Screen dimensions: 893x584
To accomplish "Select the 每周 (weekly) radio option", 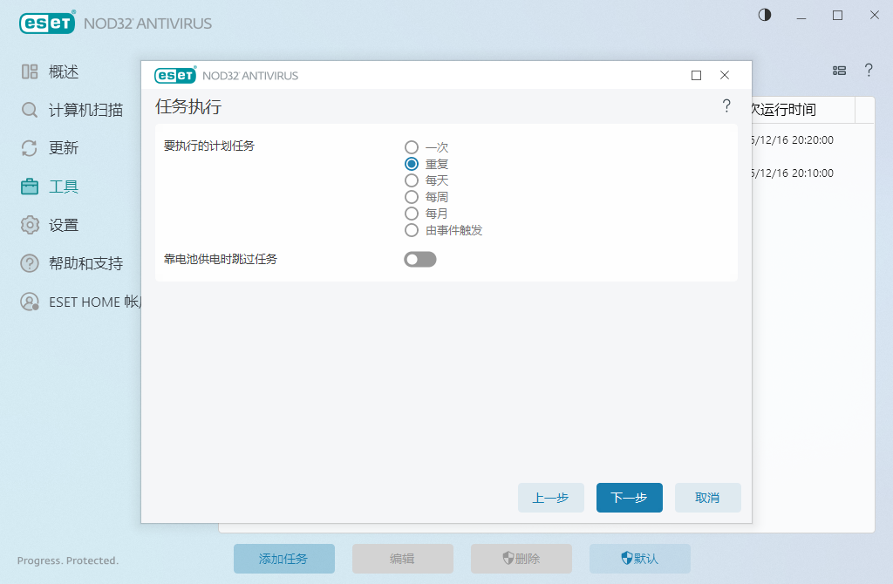I will tap(412, 197).
